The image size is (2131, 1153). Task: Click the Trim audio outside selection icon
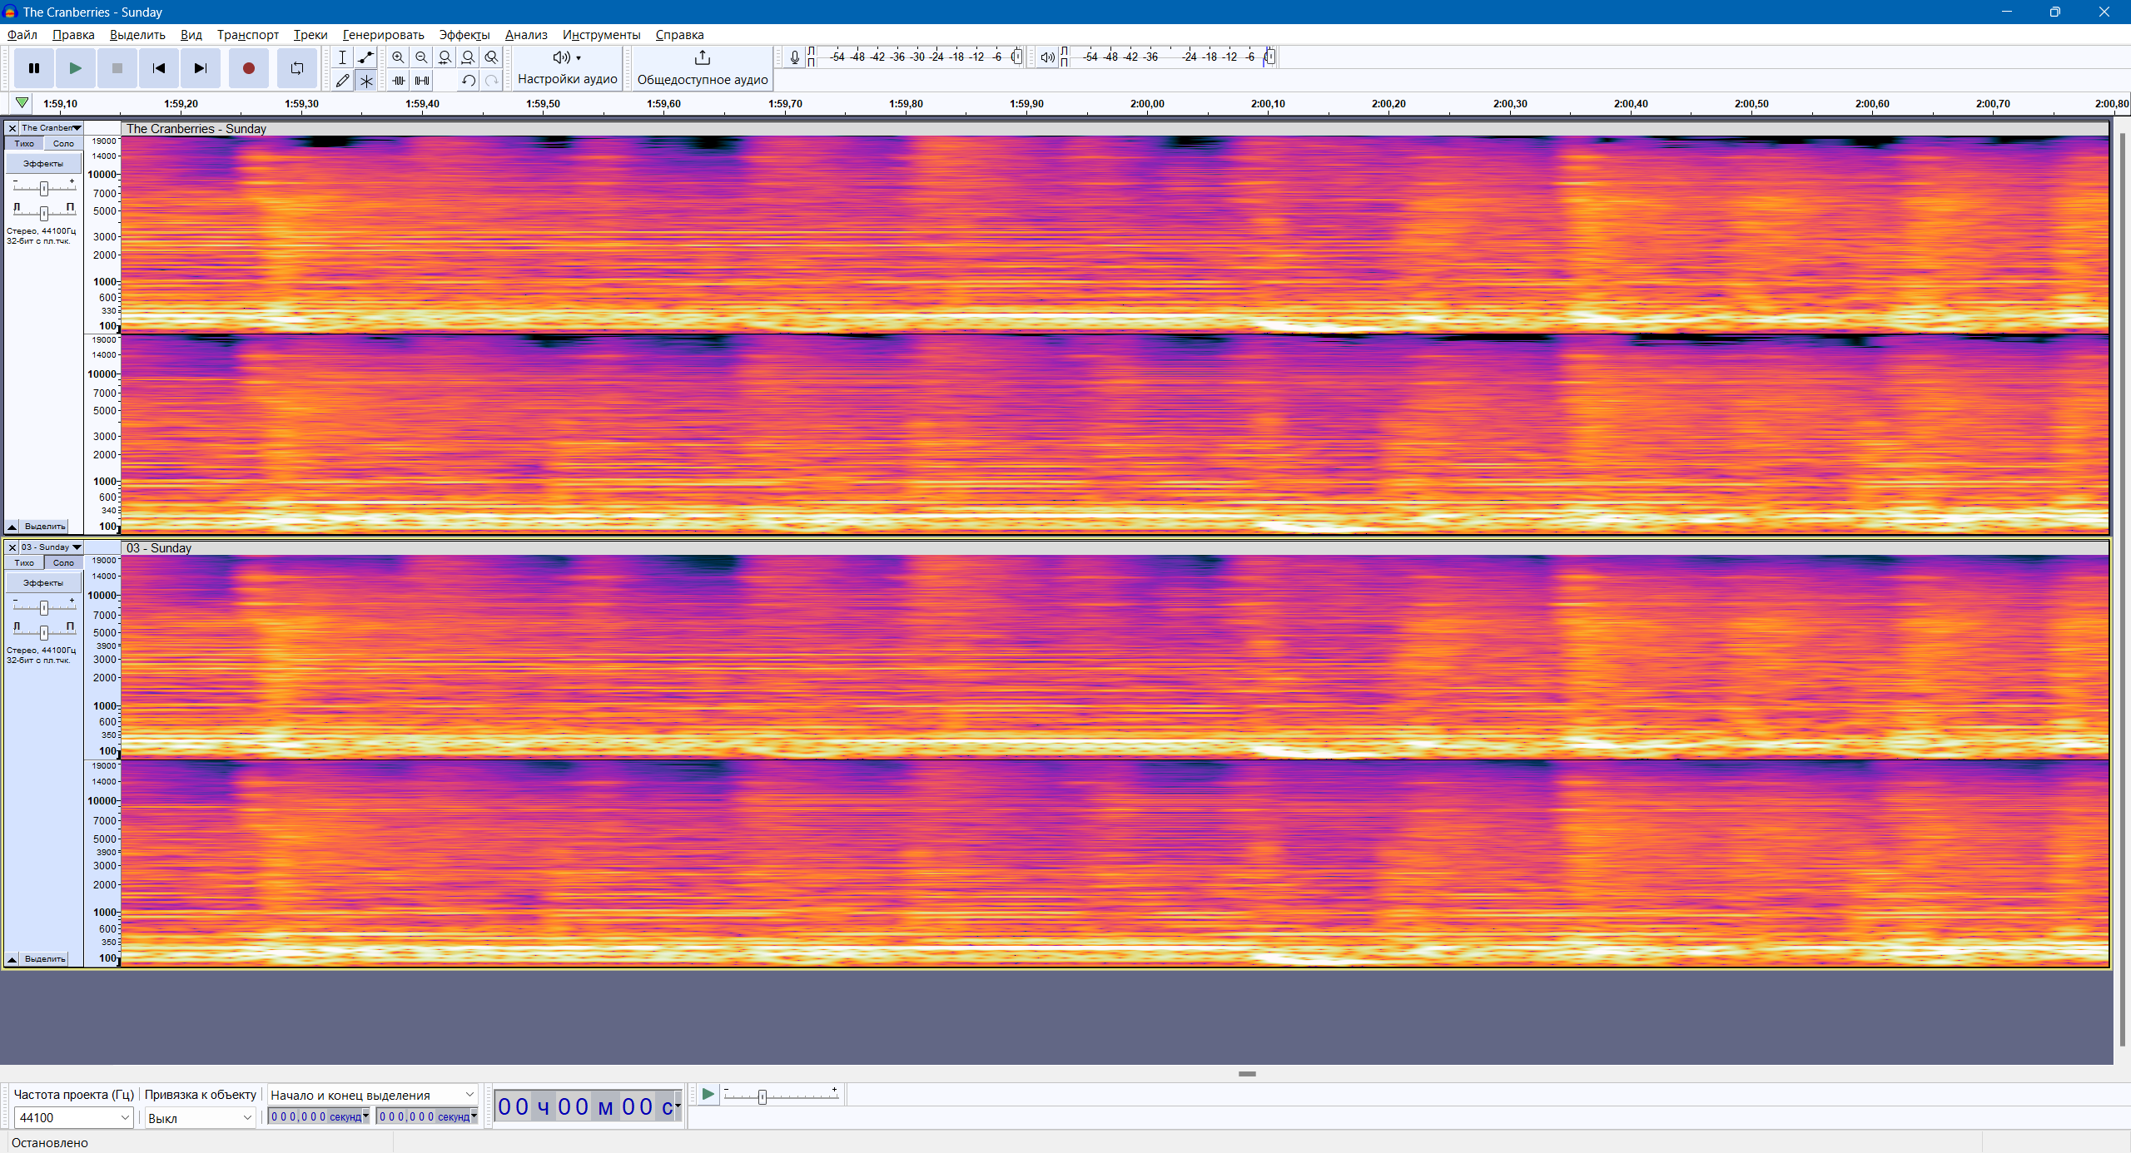pyautogui.click(x=399, y=81)
